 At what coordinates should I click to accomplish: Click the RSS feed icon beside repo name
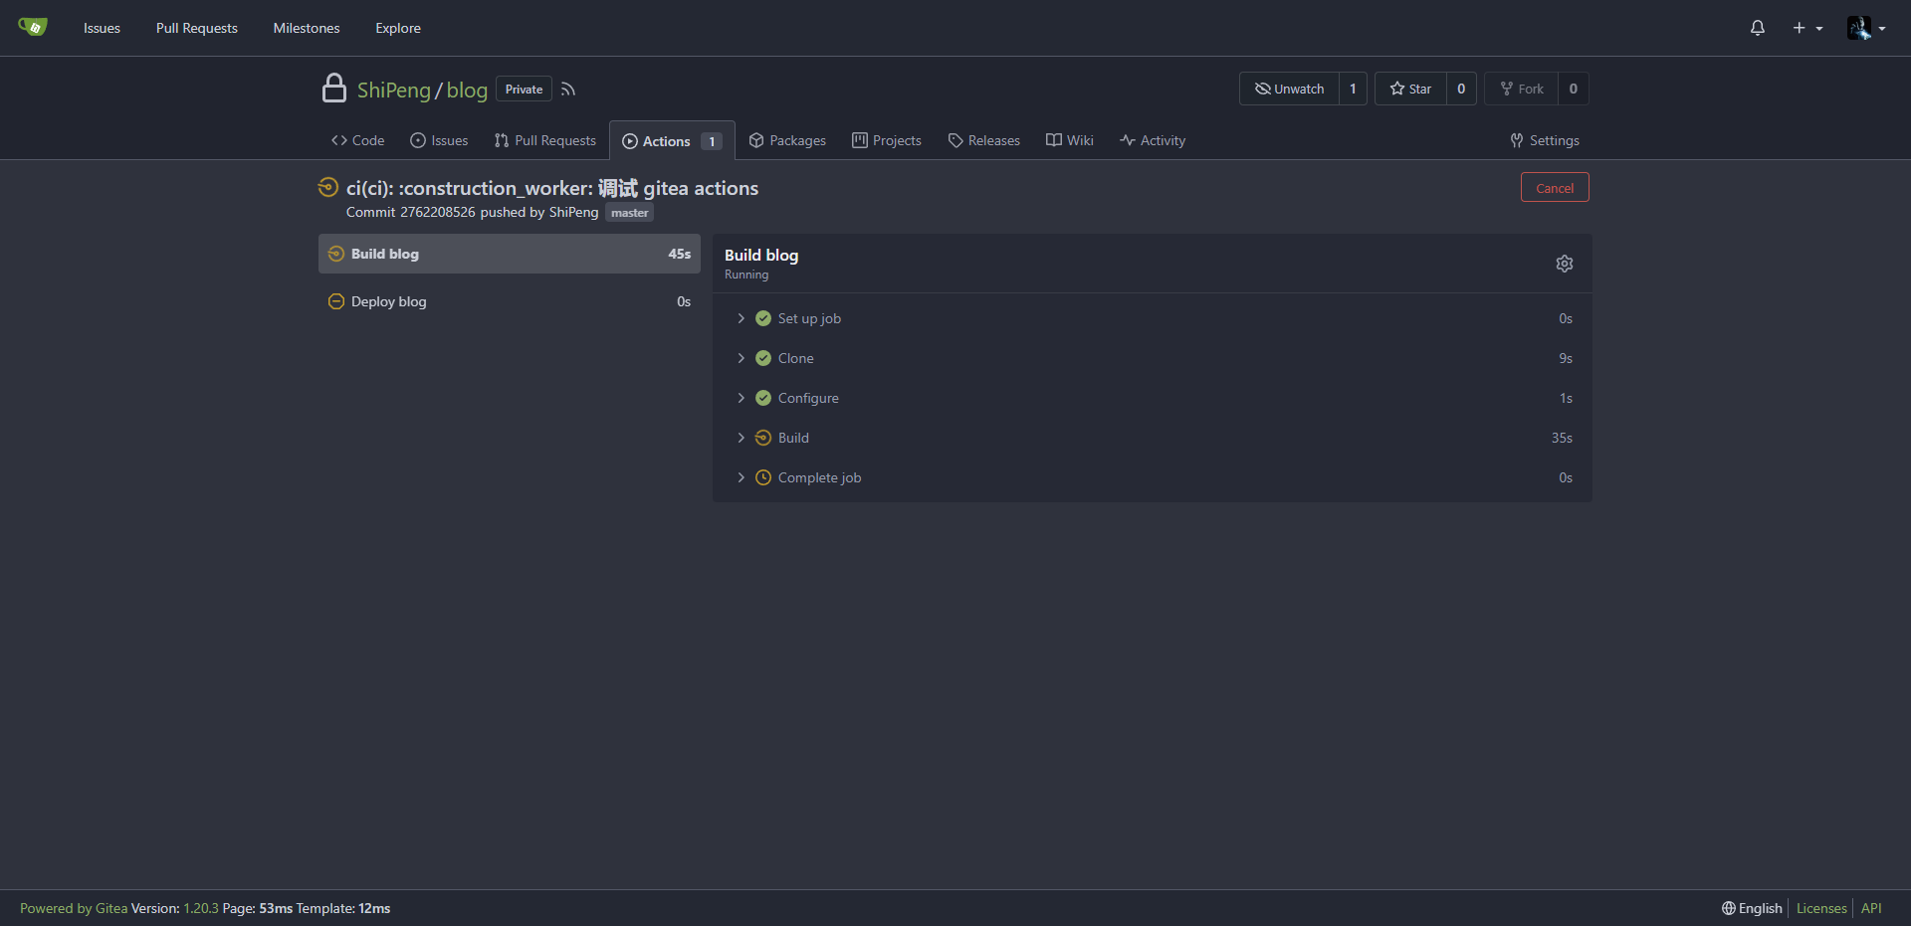[568, 90]
